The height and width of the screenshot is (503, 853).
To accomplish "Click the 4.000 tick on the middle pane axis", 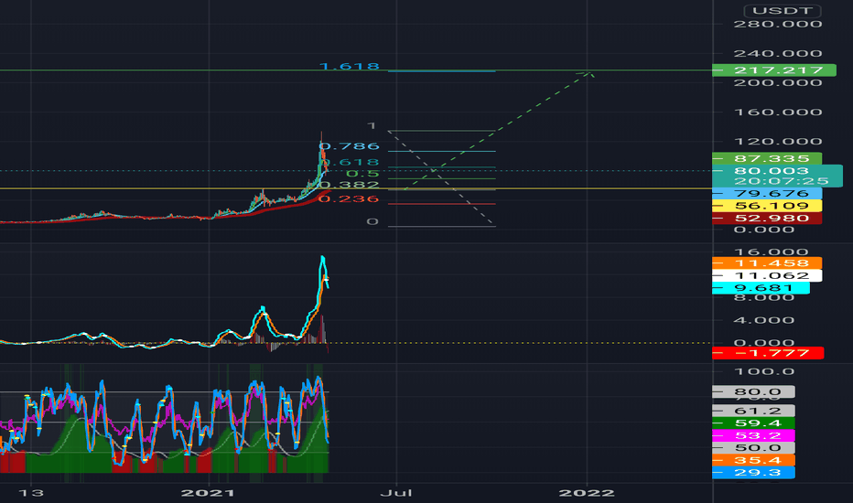I will pyautogui.click(x=764, y=320).
